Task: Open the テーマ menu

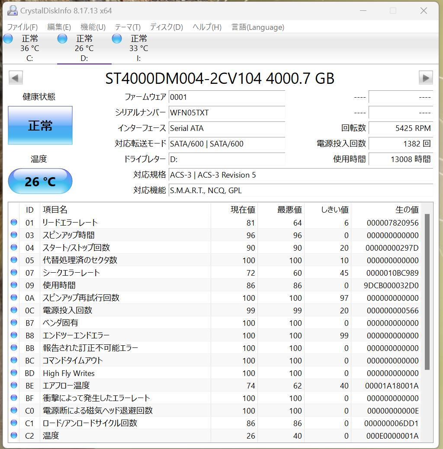Action: pos(128,27)
